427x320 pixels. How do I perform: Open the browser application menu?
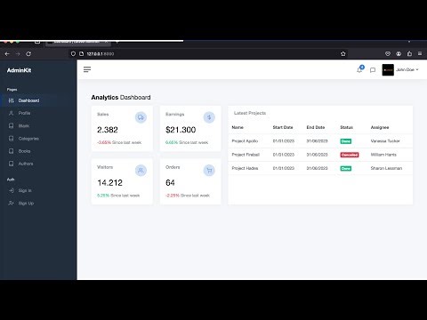click(420, 54)
